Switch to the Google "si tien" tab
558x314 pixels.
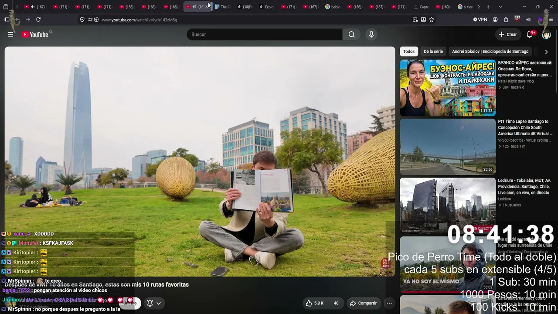[465, 7]
